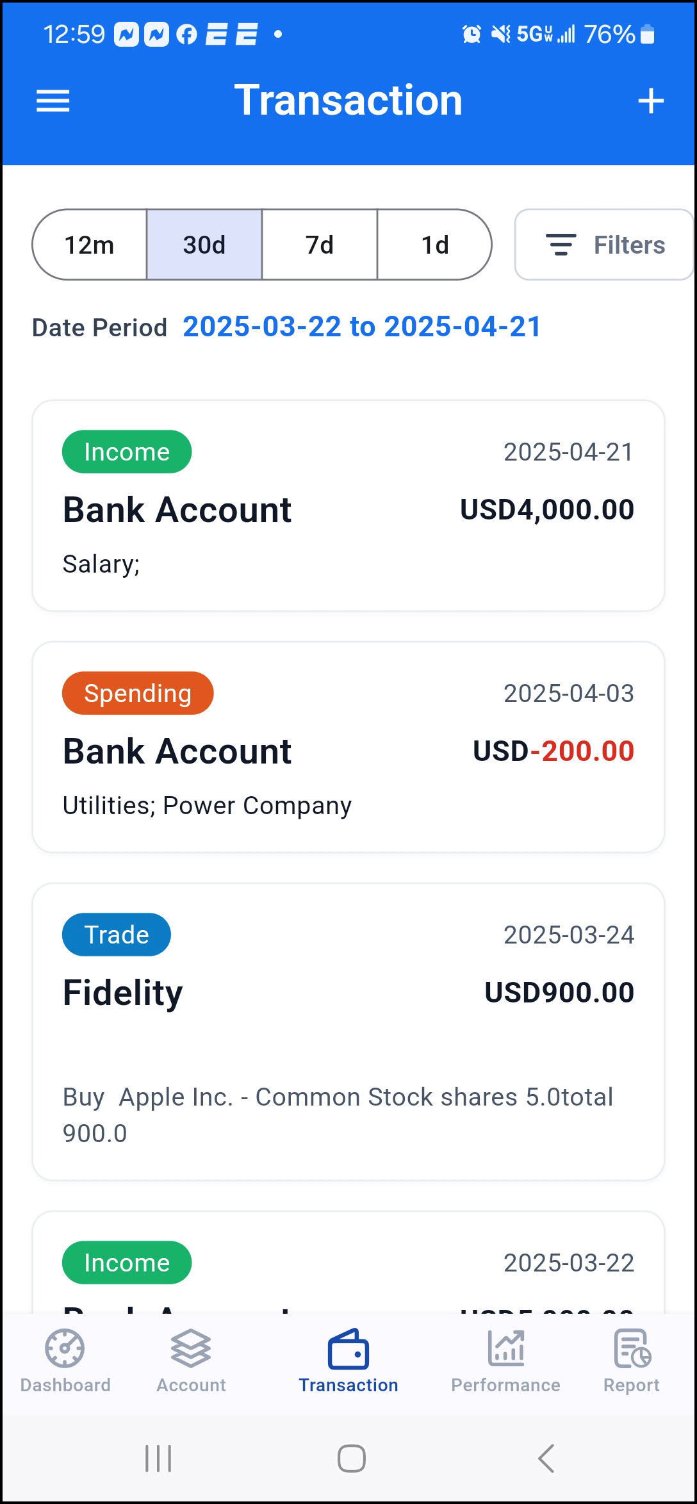Open the Salary income transaction card

click(x=348, y=506)
